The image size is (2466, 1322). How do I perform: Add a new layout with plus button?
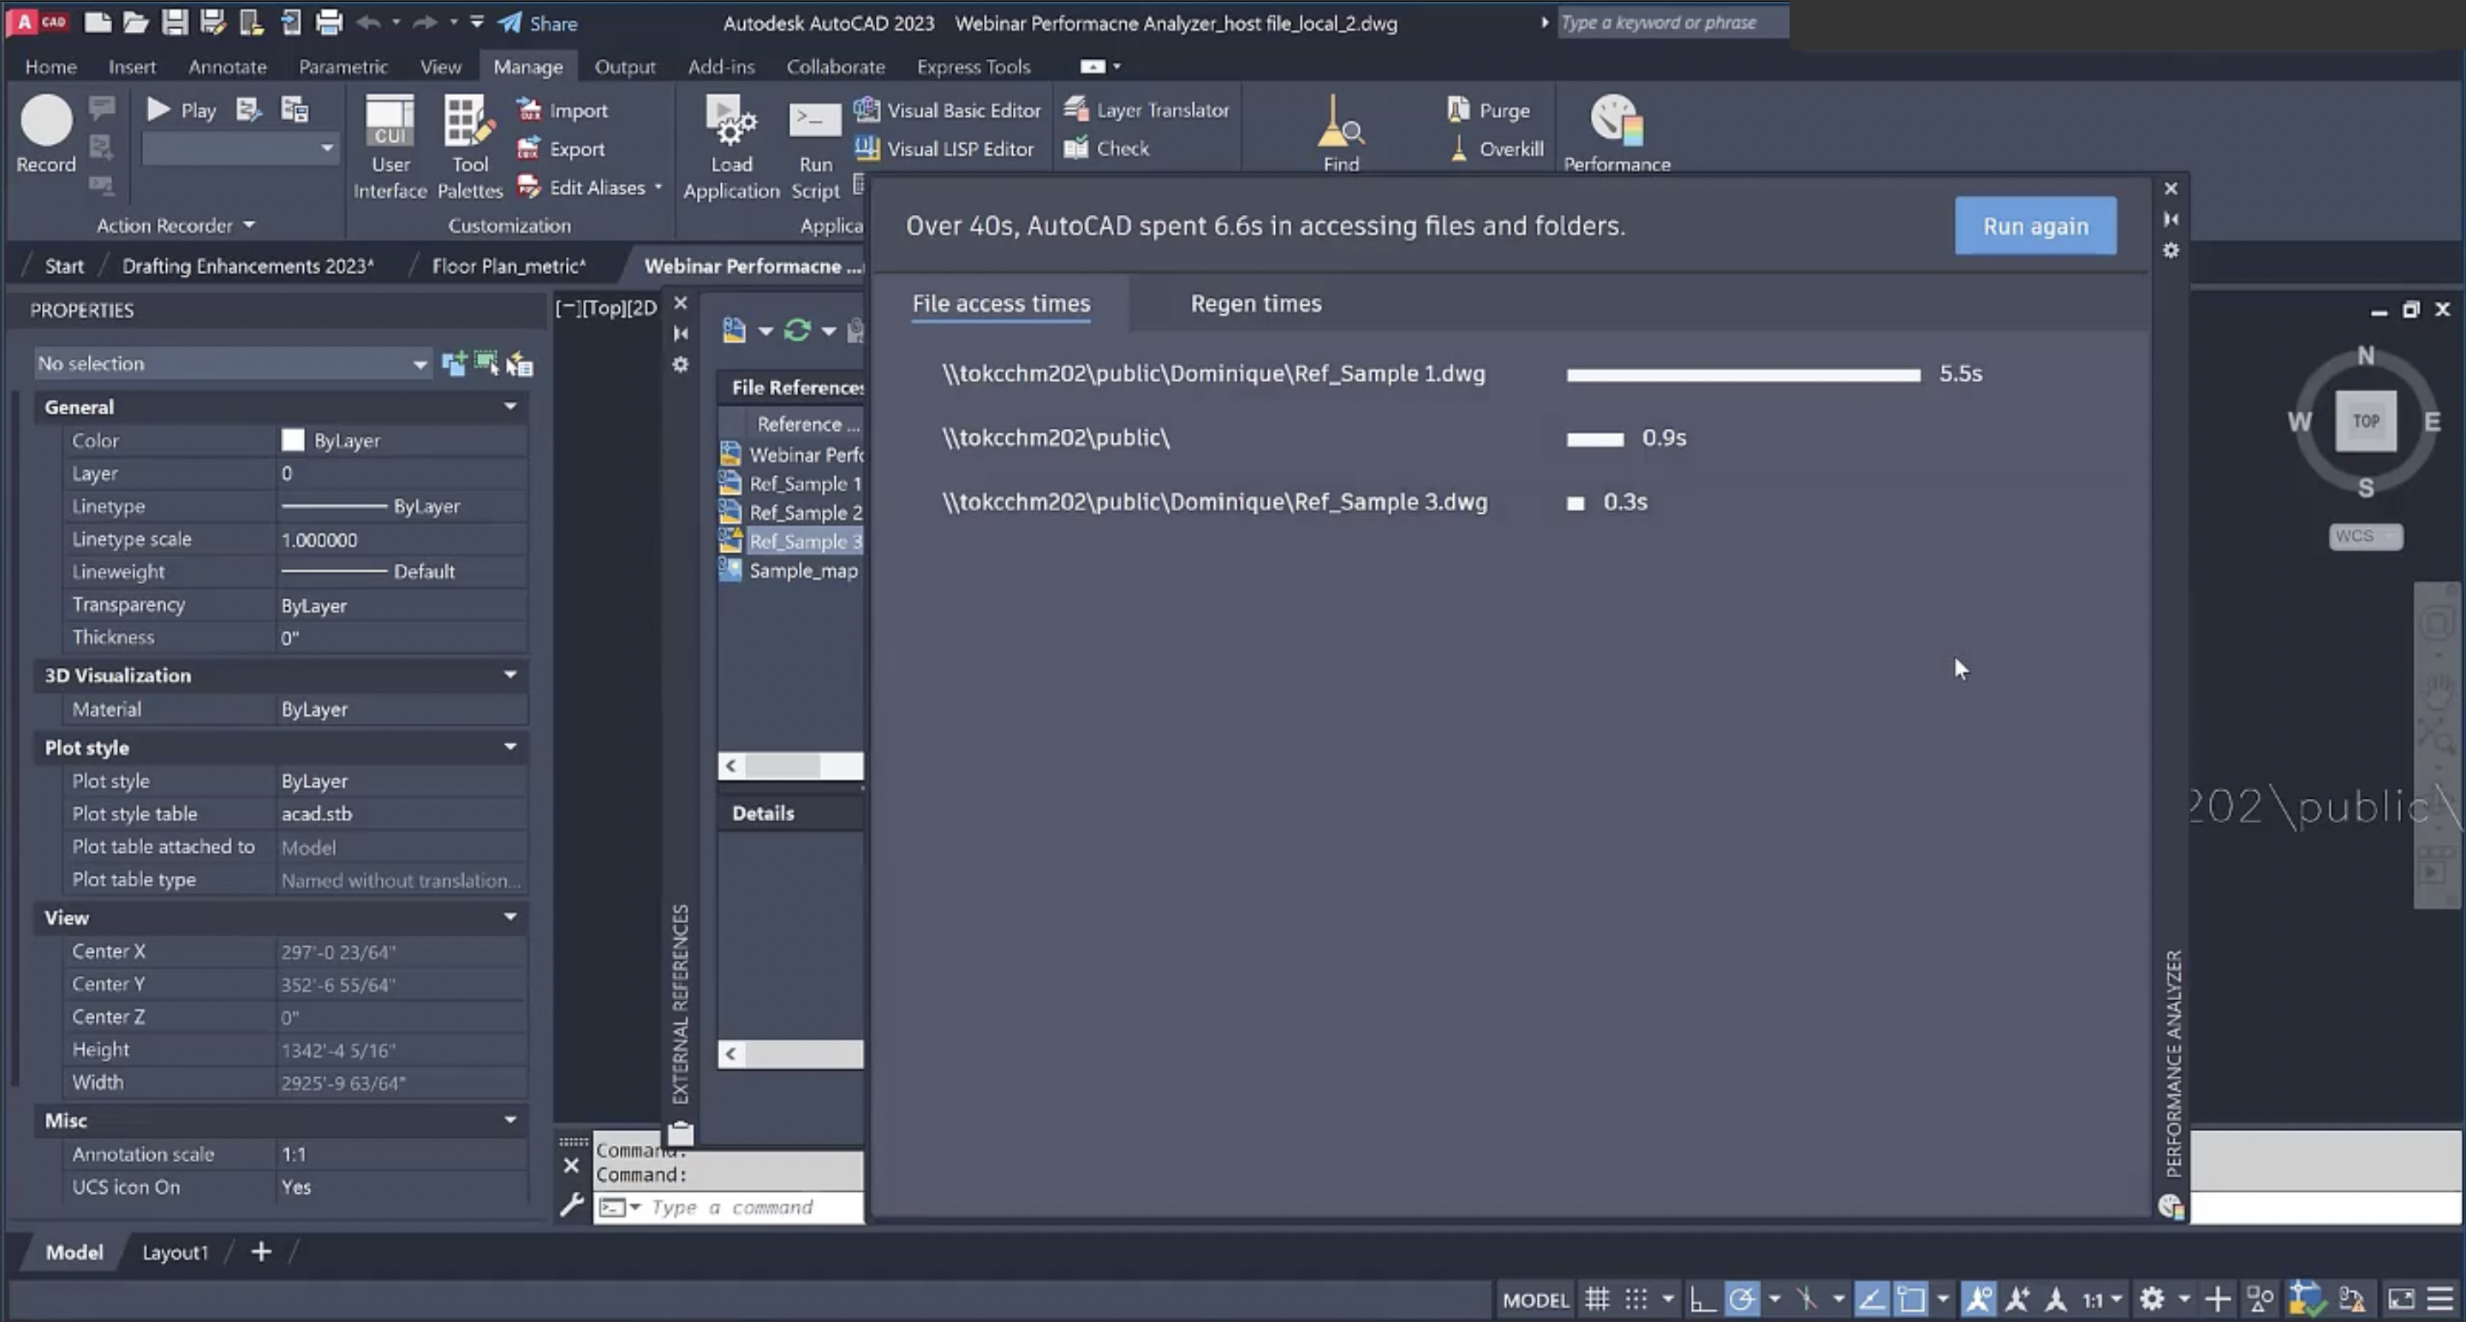tap(260, 1252)
